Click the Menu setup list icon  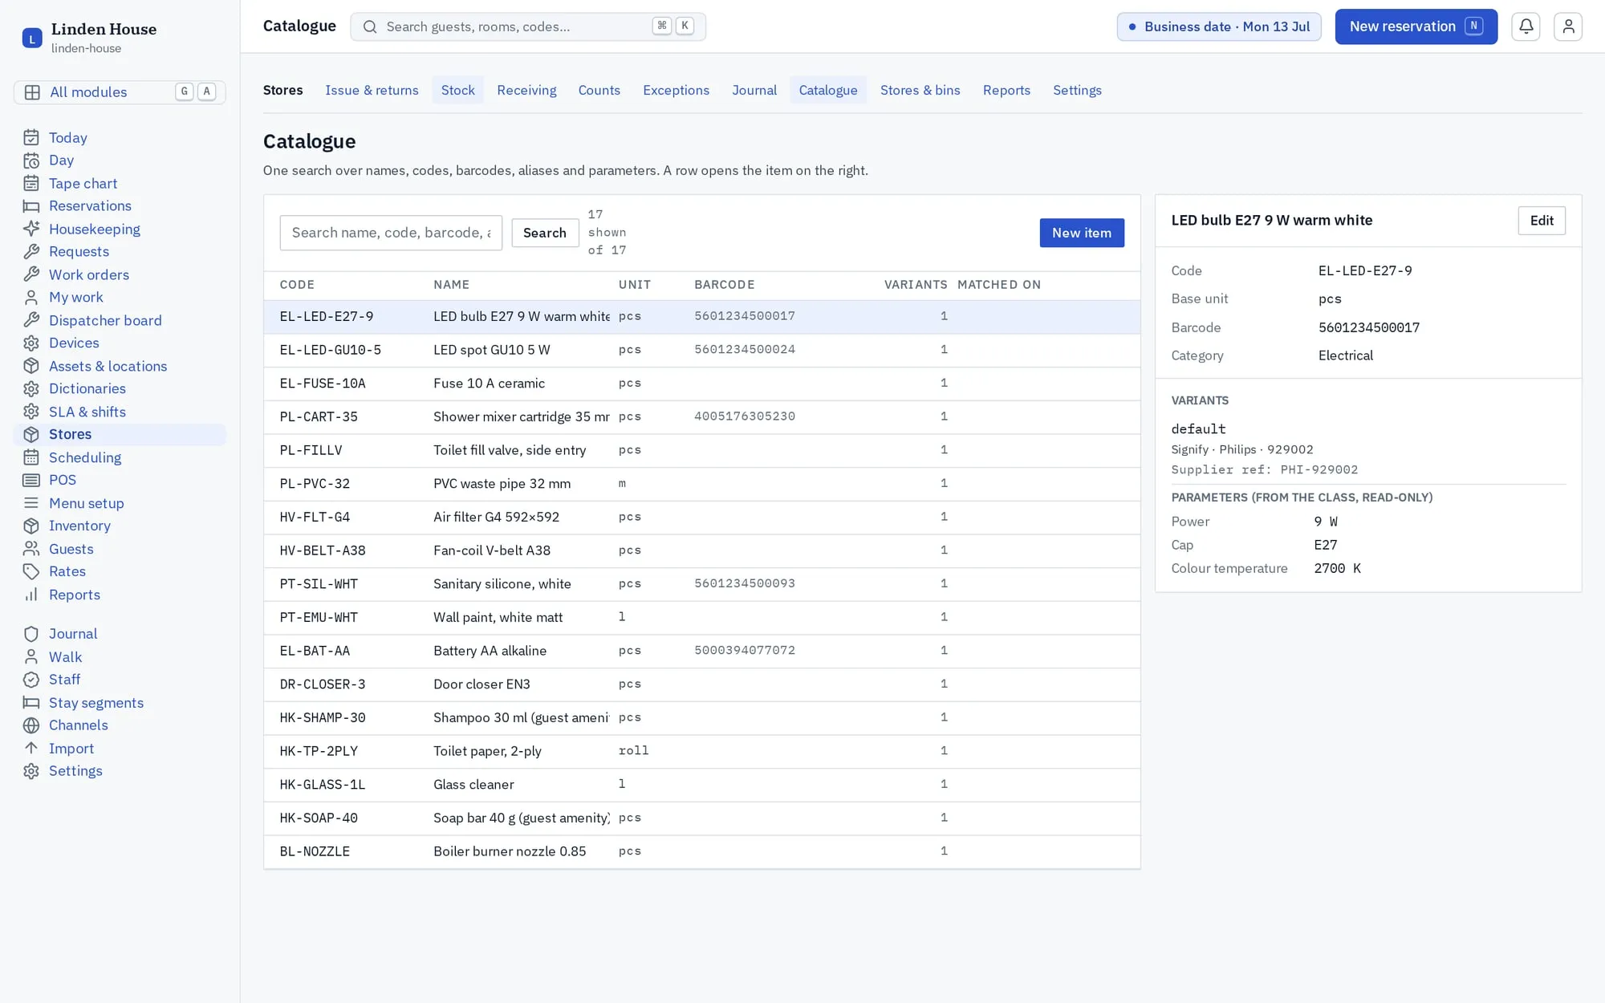pos(31,503)
